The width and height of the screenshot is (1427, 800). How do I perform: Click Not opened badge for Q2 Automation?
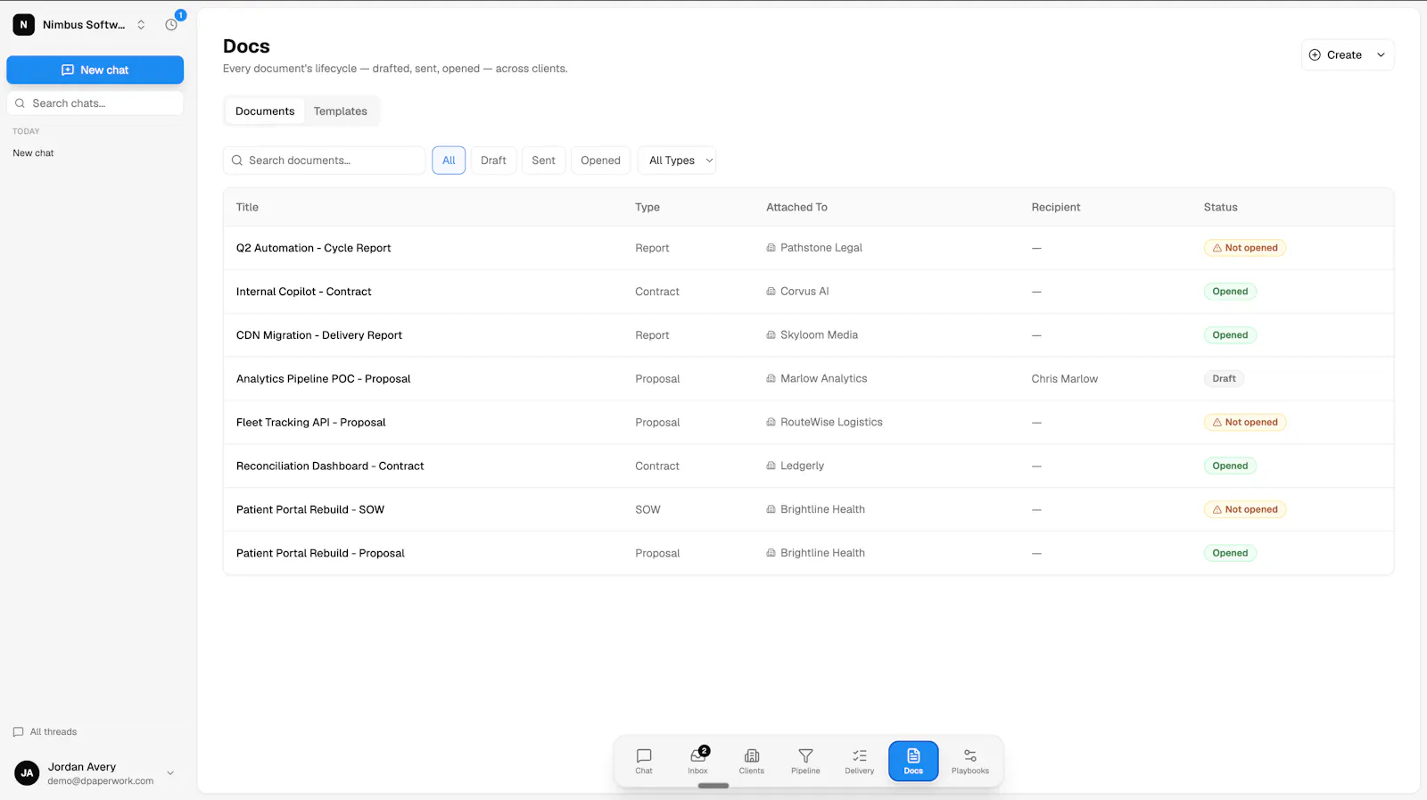pyautogui.click(x=1245, y=248)
